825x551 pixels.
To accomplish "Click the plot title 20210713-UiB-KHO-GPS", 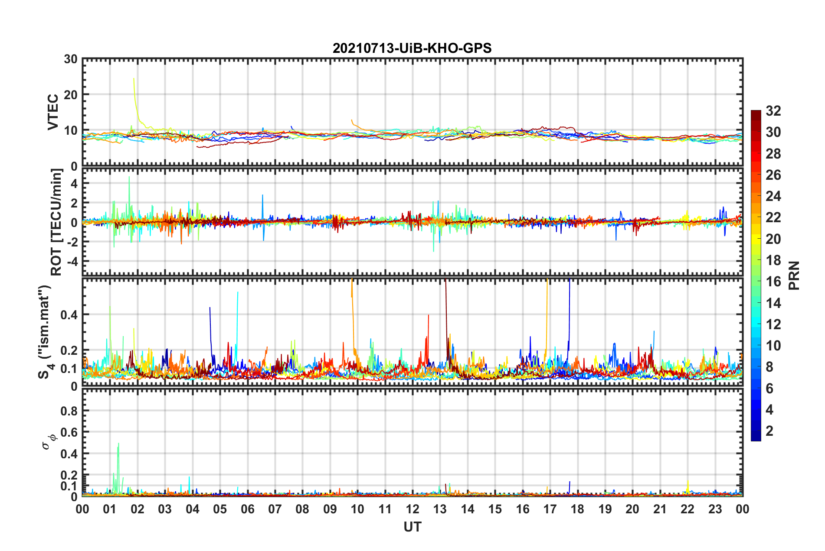I will pyautogui.click(x=412, y=48).
